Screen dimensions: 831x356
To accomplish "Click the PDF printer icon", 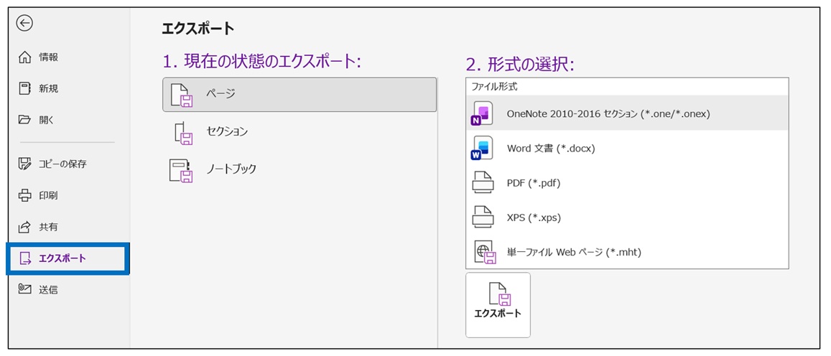I will (483, 183).
